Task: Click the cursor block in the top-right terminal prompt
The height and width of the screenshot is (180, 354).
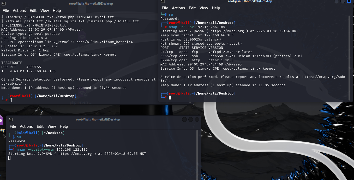Action: (170, 97)
